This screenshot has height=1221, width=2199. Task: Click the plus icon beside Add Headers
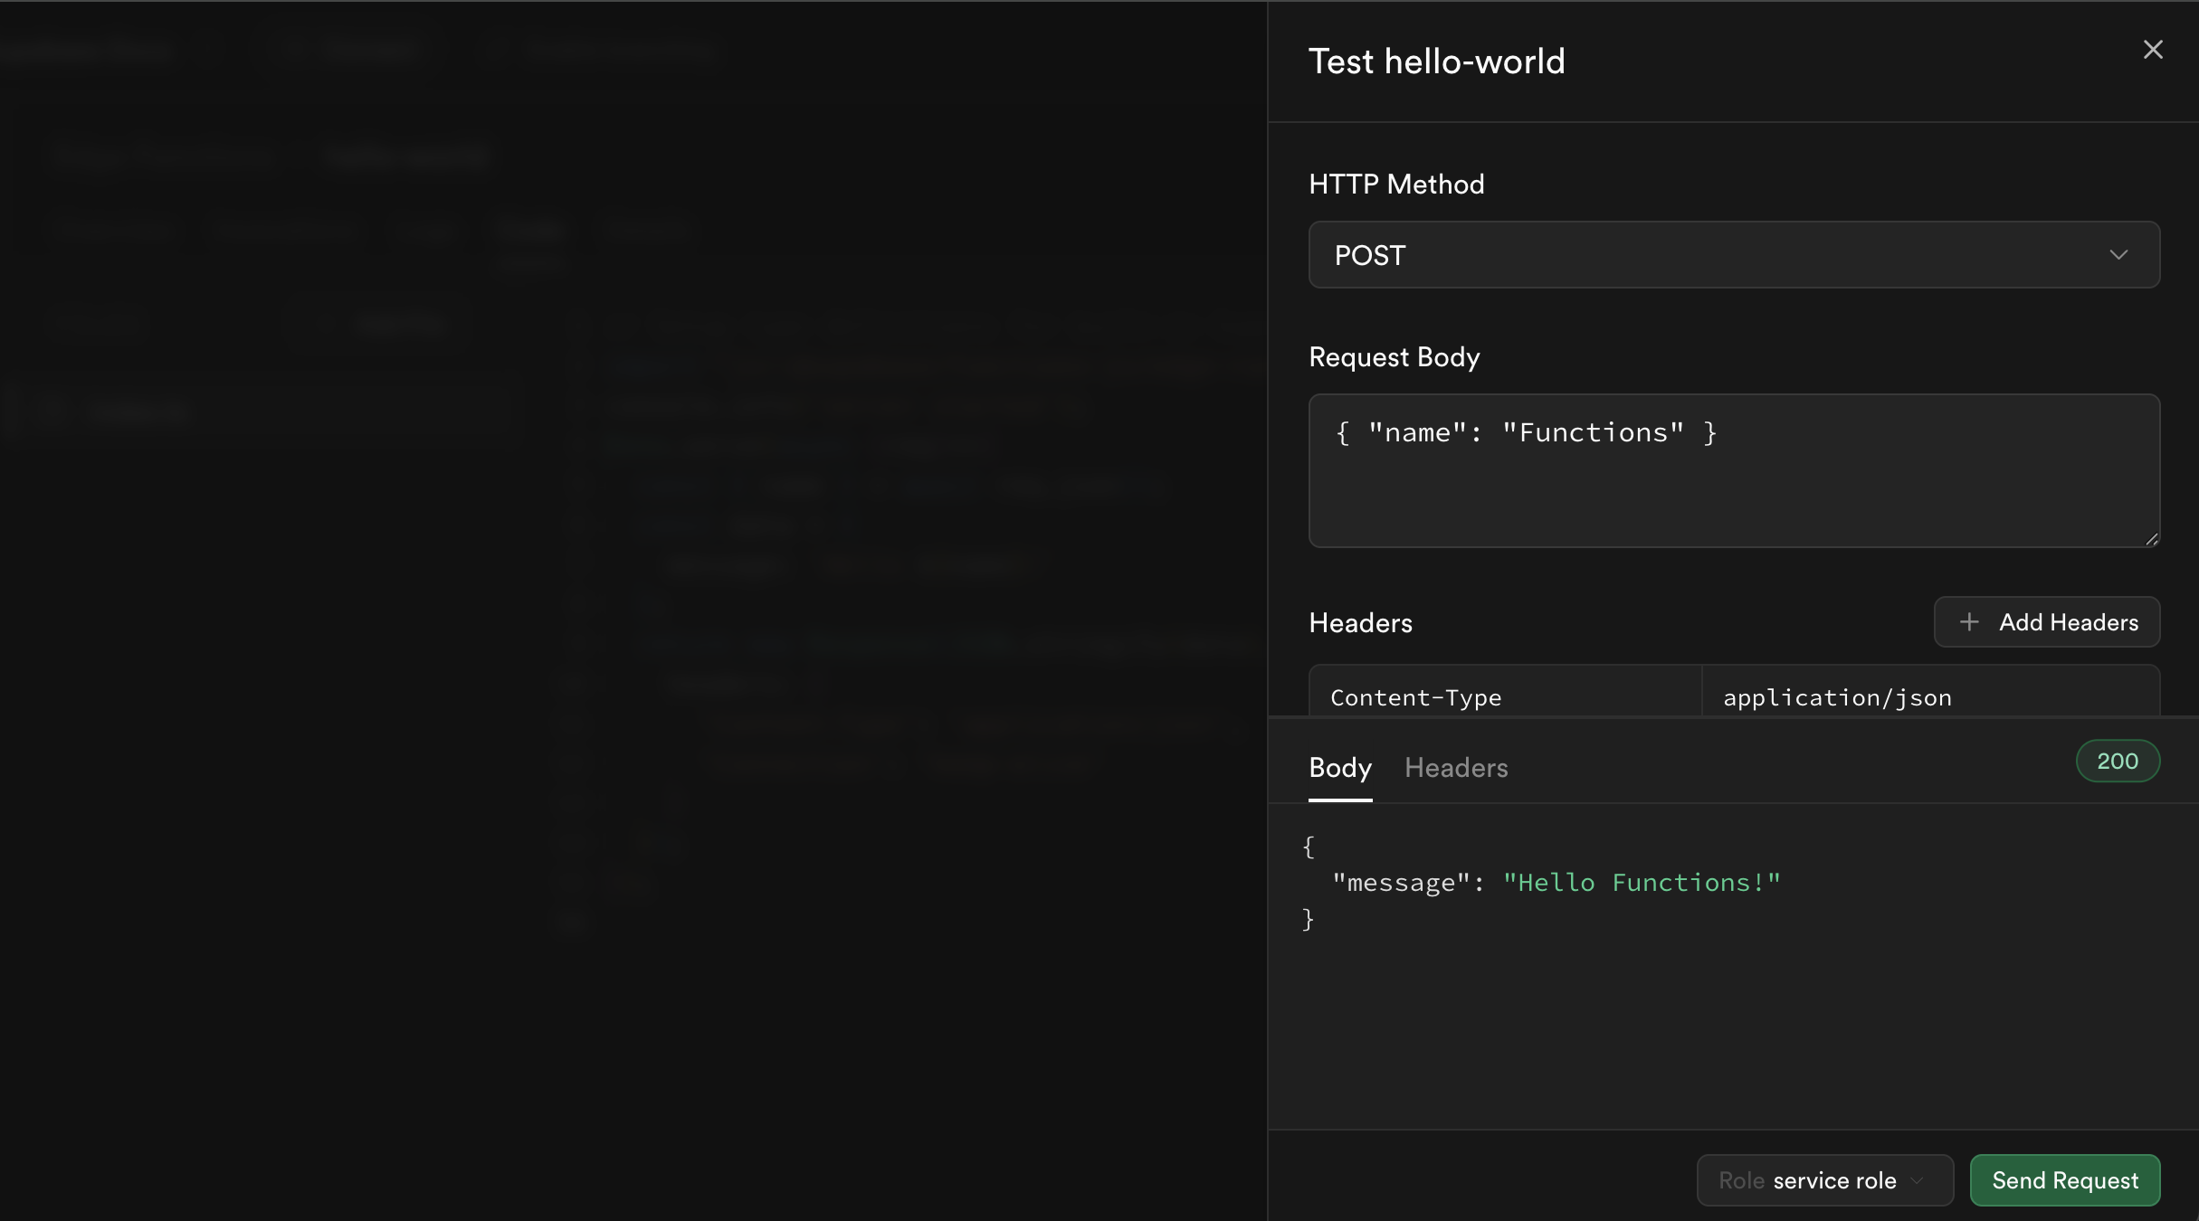coord(1969,622)
